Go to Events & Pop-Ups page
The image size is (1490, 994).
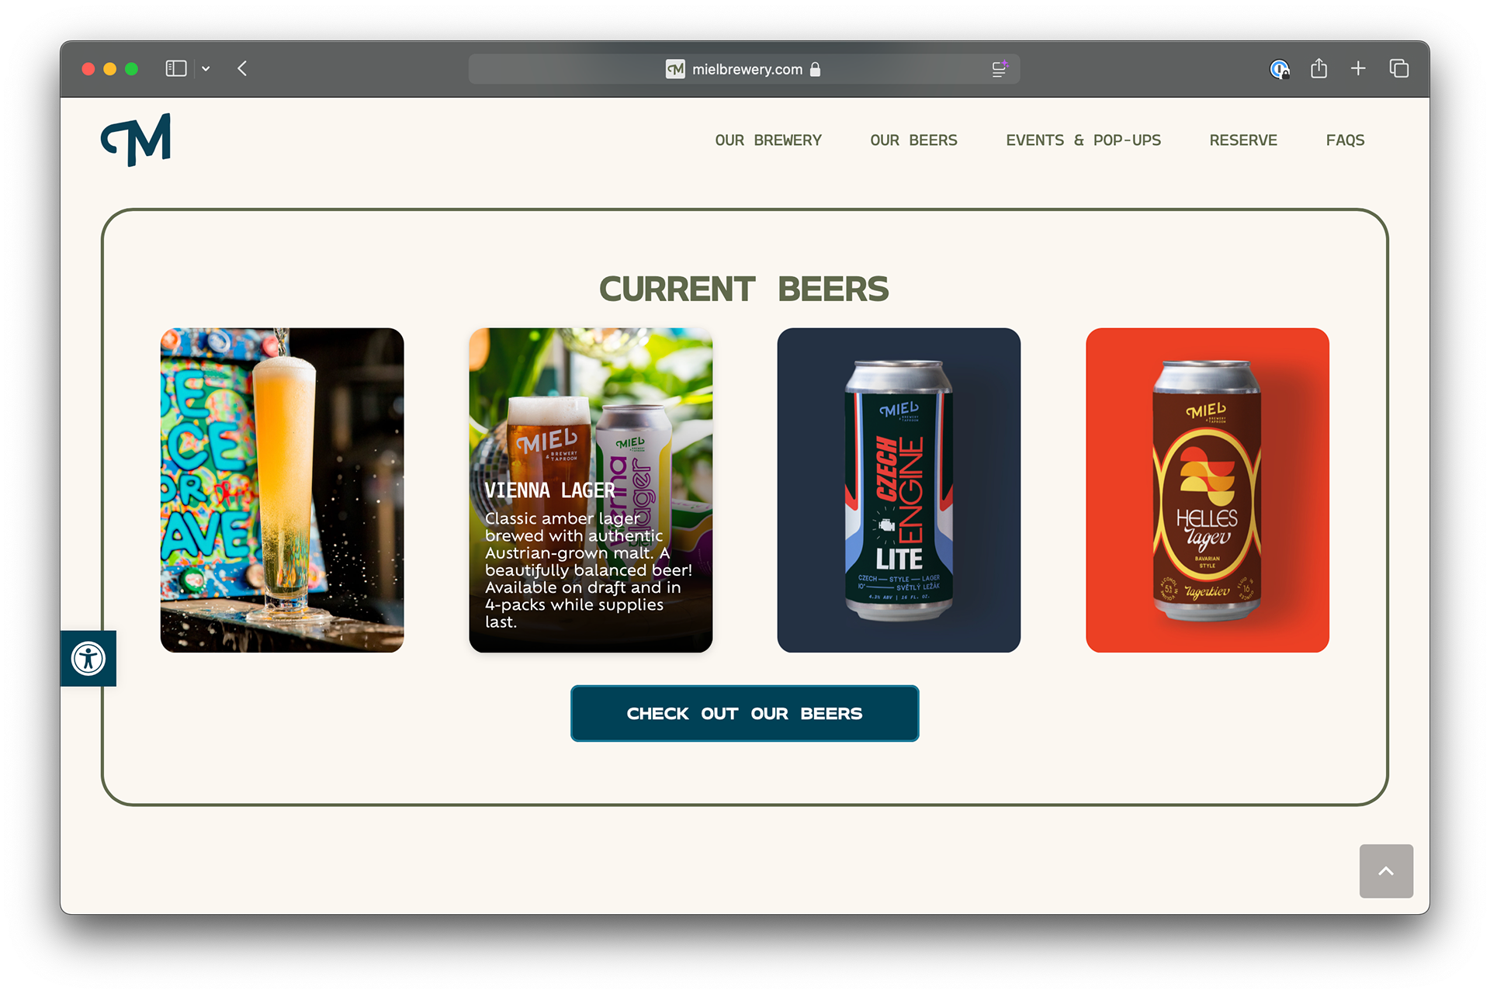pyautogui.click(x=1083, y=140)
